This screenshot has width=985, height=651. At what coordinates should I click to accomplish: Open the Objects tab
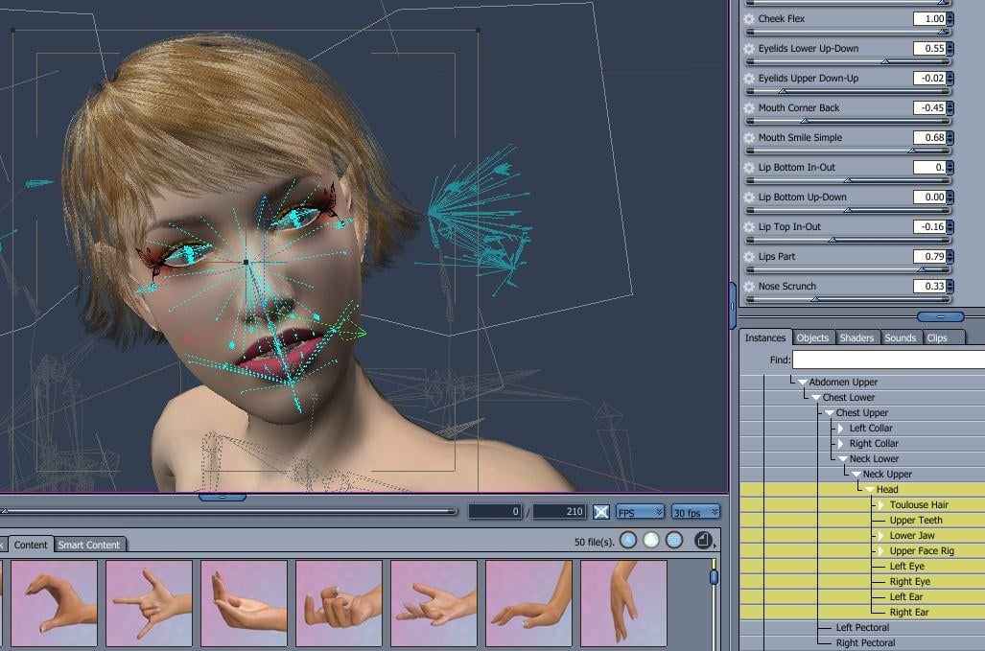[x=813, y=337]
